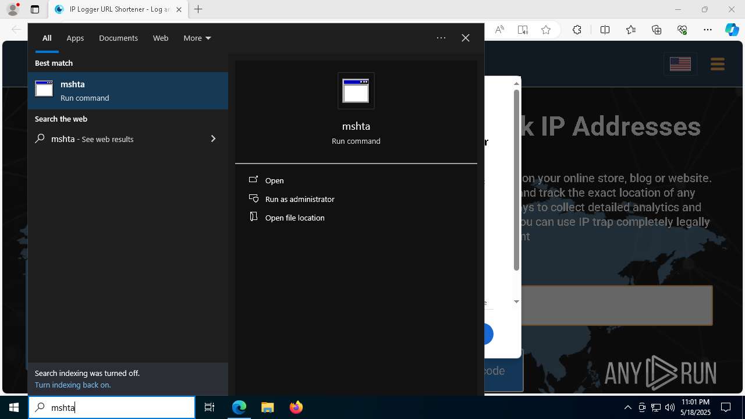Click the large mshta preview icon
745x419 pixels.
pyautogui.click(x=356, y=91)
